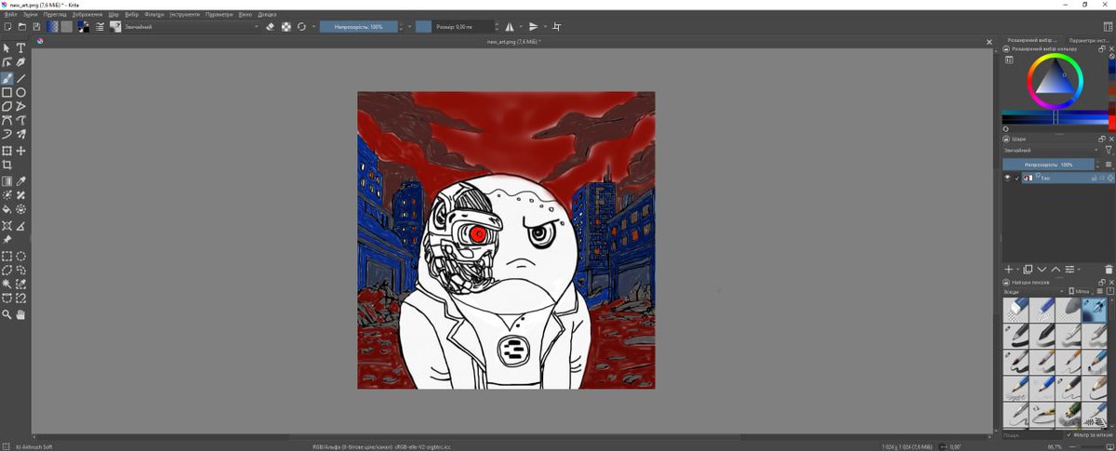Select the Transform tool
The height and width of the screenshot is (451, 1116).
click(7, 151)
